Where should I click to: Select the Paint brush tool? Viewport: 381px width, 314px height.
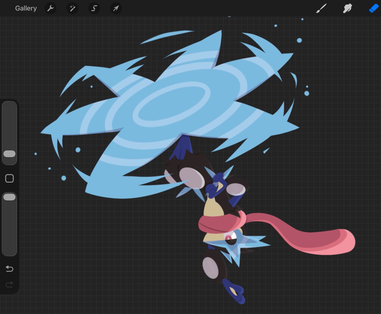[321, 8]
